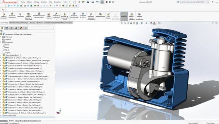Expand the Historique tree node
Screen dimensions: 219x124
(x=1, y=37)
